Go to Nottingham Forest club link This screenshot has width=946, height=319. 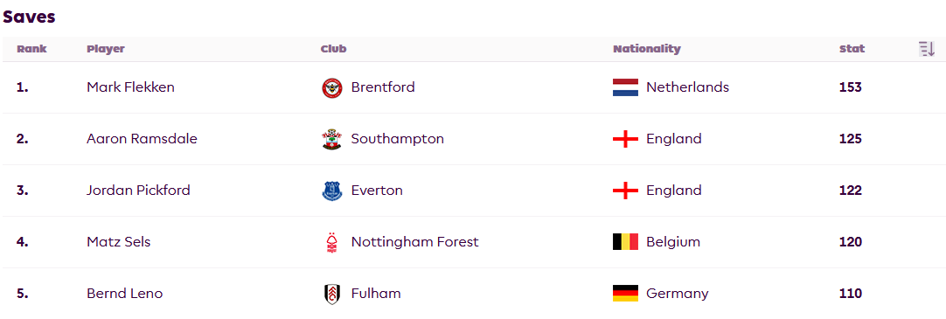414,242
